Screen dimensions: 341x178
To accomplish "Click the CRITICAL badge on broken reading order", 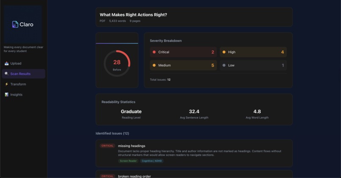I will tap(107, 176).
